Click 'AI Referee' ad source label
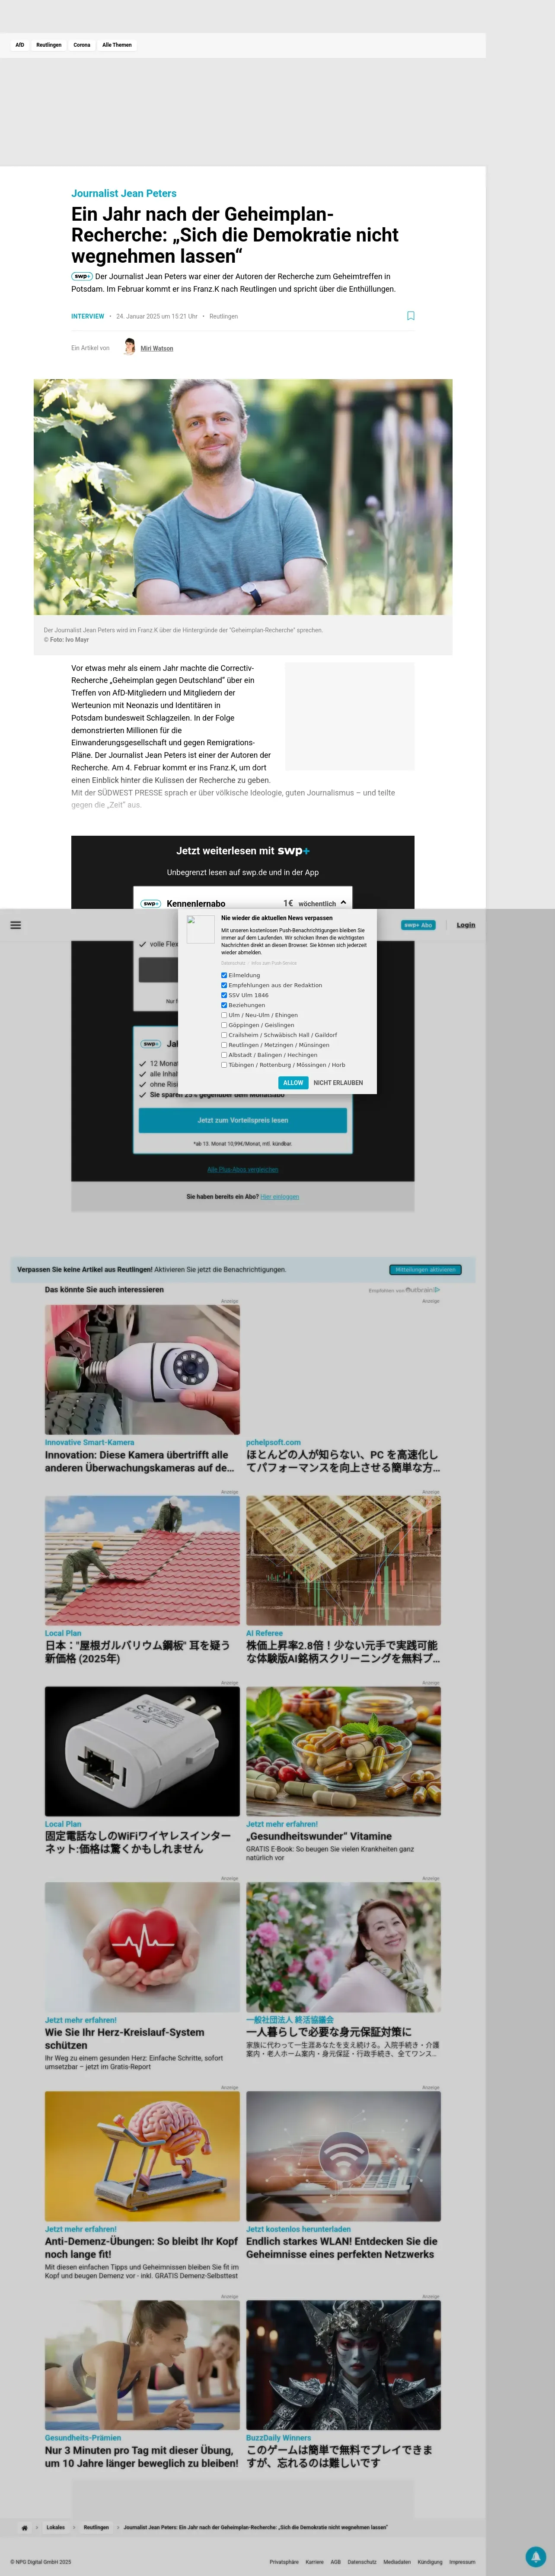The height and width of the screenshot is (2576, 555). click(265, 1633)
